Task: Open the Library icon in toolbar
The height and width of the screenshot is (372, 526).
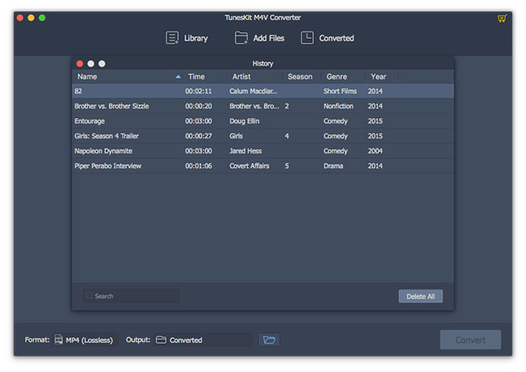Action: click(172, 38)
